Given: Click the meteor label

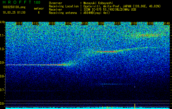Looking at the screenshot, I should [39, 8].
